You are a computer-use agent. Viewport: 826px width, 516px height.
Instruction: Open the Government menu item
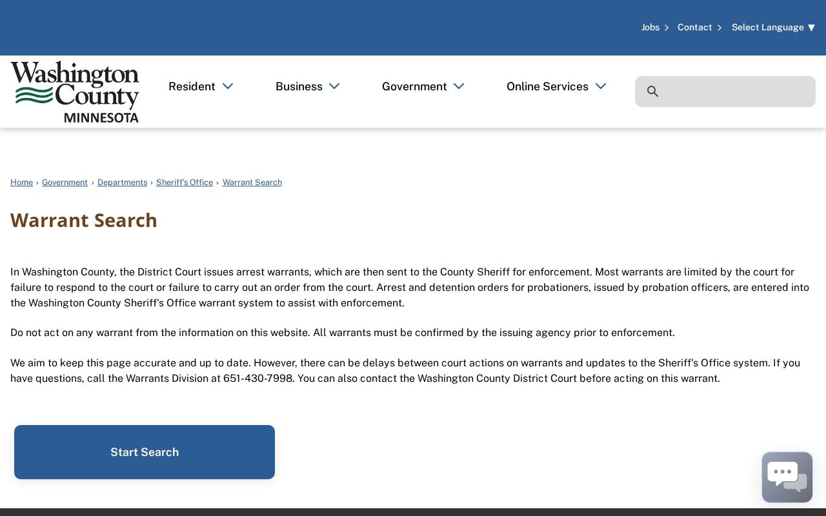414,86
